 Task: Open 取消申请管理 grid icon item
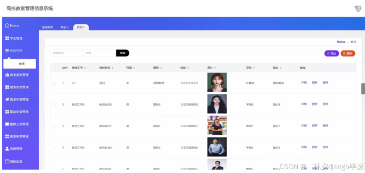pyautogui.click(x=7, y=111)
